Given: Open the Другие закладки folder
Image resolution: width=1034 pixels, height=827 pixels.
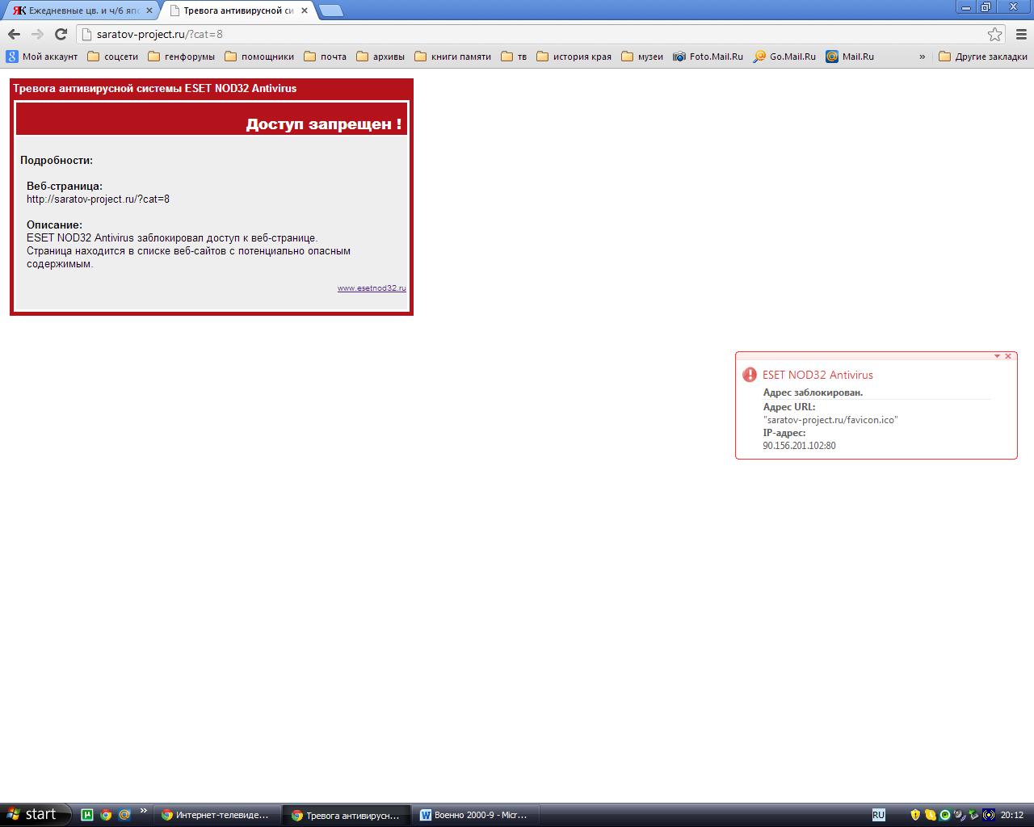Looking at the screenshot, I should [982, 57].
